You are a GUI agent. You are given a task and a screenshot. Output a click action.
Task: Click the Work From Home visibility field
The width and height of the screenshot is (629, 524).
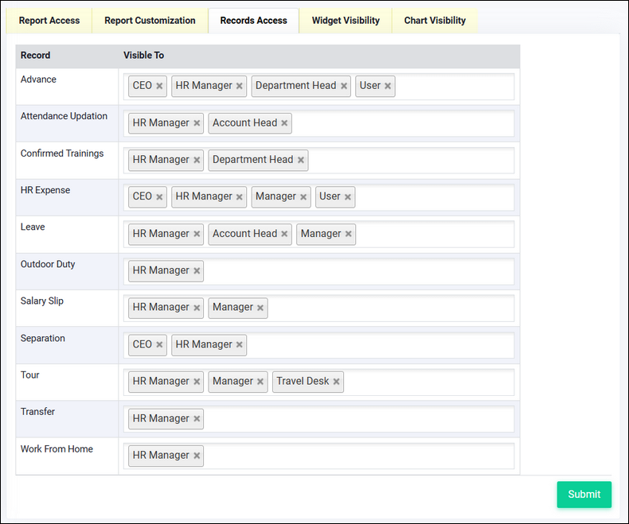tap(358, 456)
